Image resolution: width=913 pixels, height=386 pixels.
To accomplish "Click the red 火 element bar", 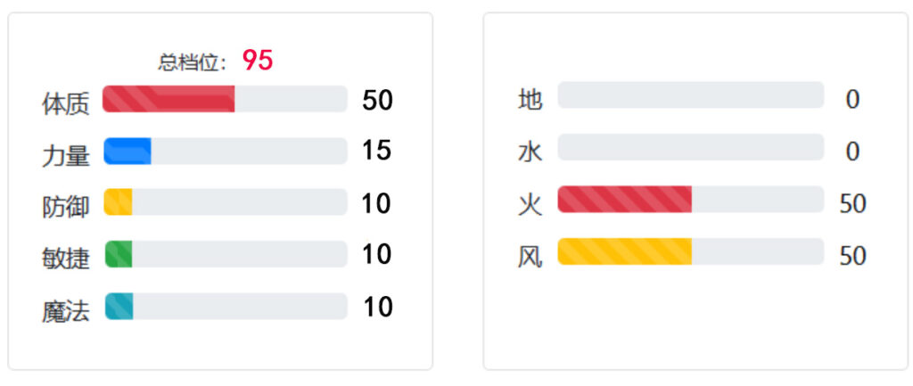I will coord(624,200).
